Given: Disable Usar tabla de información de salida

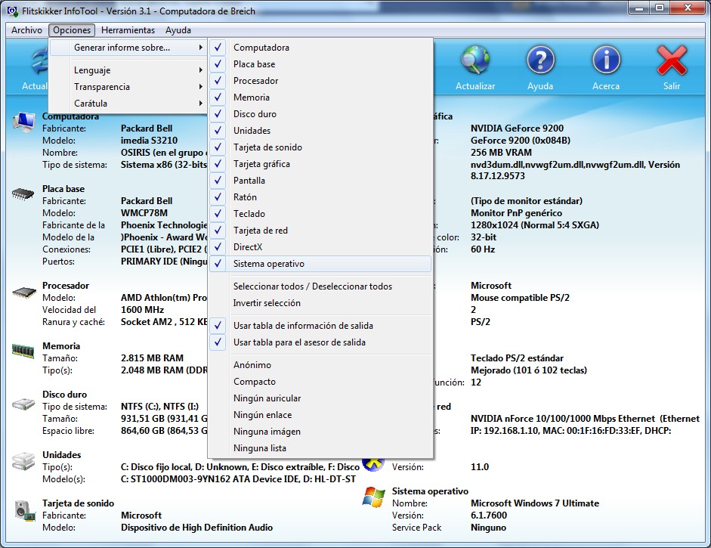Looking at the screenshot, I should tap(320, 326).
